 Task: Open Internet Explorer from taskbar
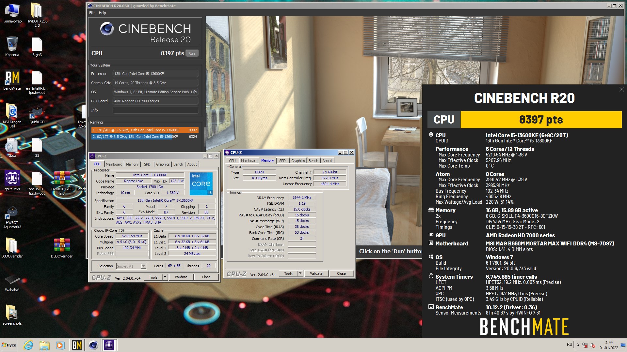coord(28,345)
